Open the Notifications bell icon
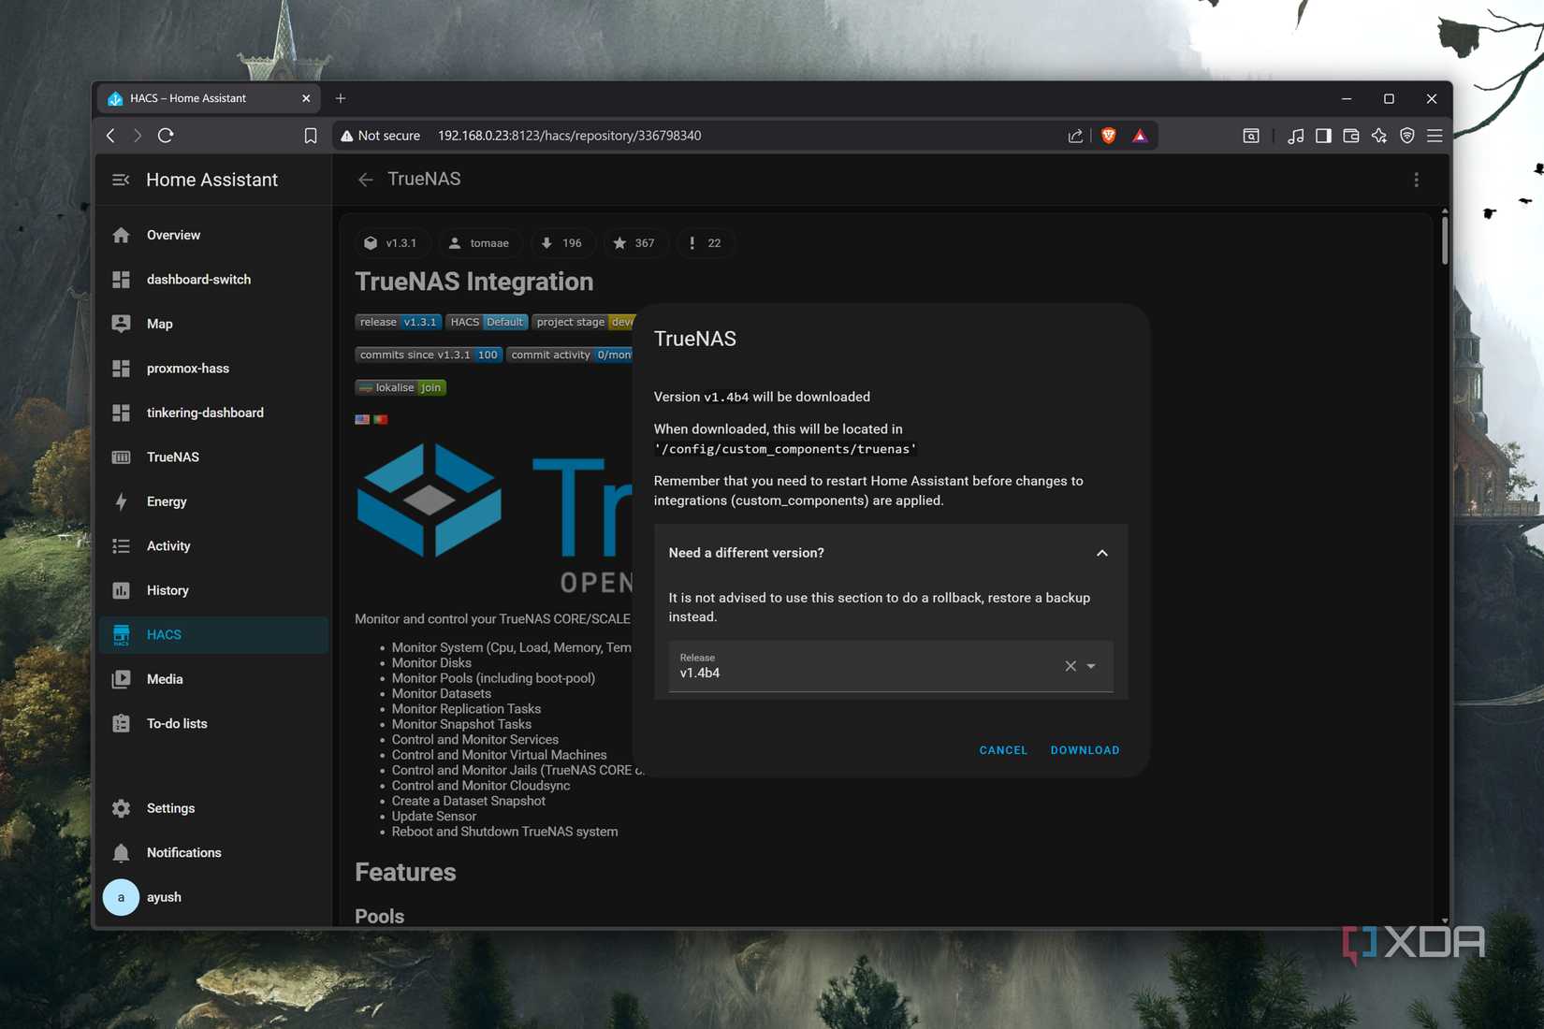This screenshot has width=1544, height=1029. [121, 853]
